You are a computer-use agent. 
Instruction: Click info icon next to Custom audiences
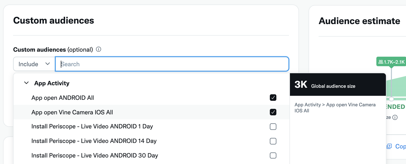(x=98, y=49)
